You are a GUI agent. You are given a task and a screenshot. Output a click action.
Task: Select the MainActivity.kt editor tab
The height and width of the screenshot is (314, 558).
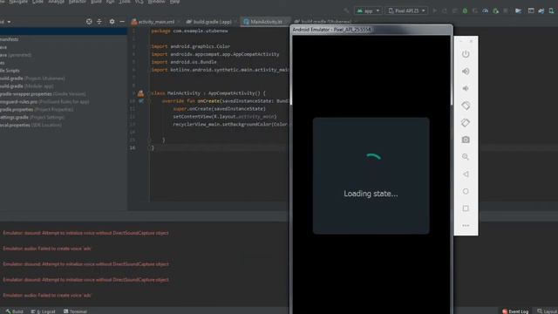point(264,22)
